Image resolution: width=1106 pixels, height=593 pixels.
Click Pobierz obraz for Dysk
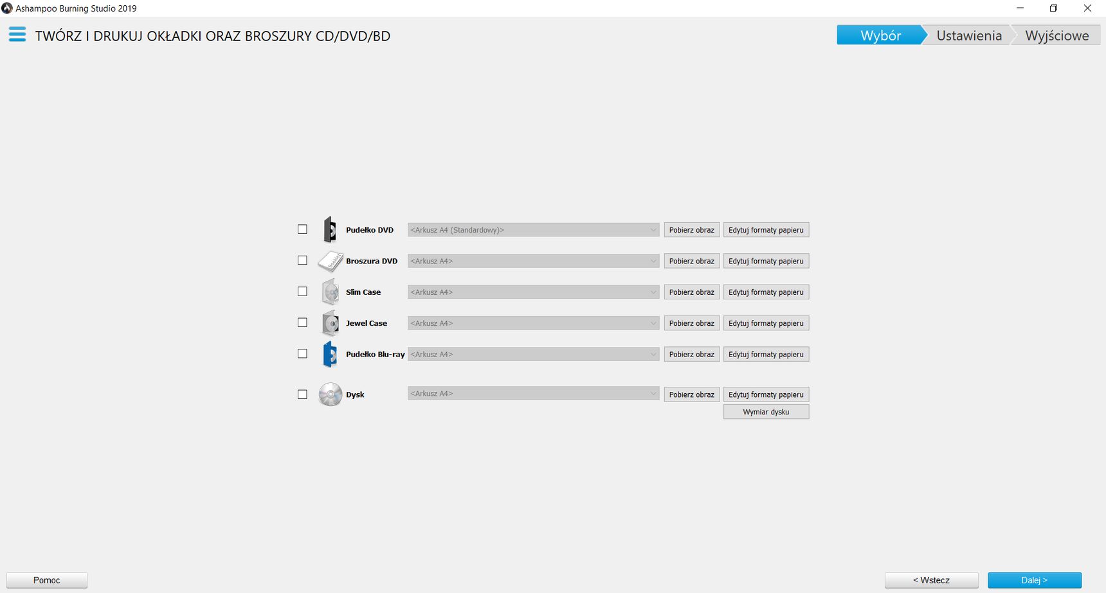[692, 394]
